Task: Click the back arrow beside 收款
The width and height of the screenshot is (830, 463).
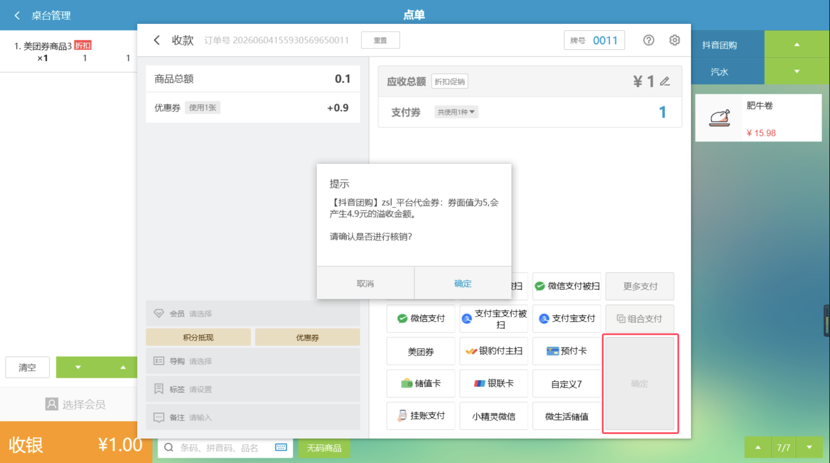Action: [157, 40]
